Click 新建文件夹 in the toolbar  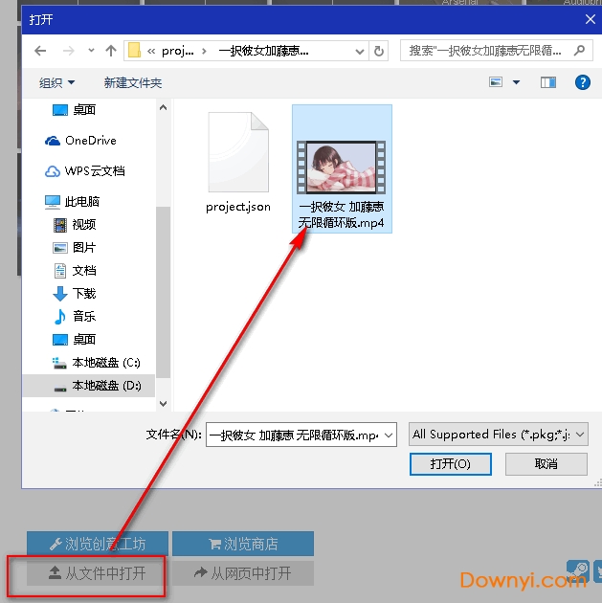133,83
